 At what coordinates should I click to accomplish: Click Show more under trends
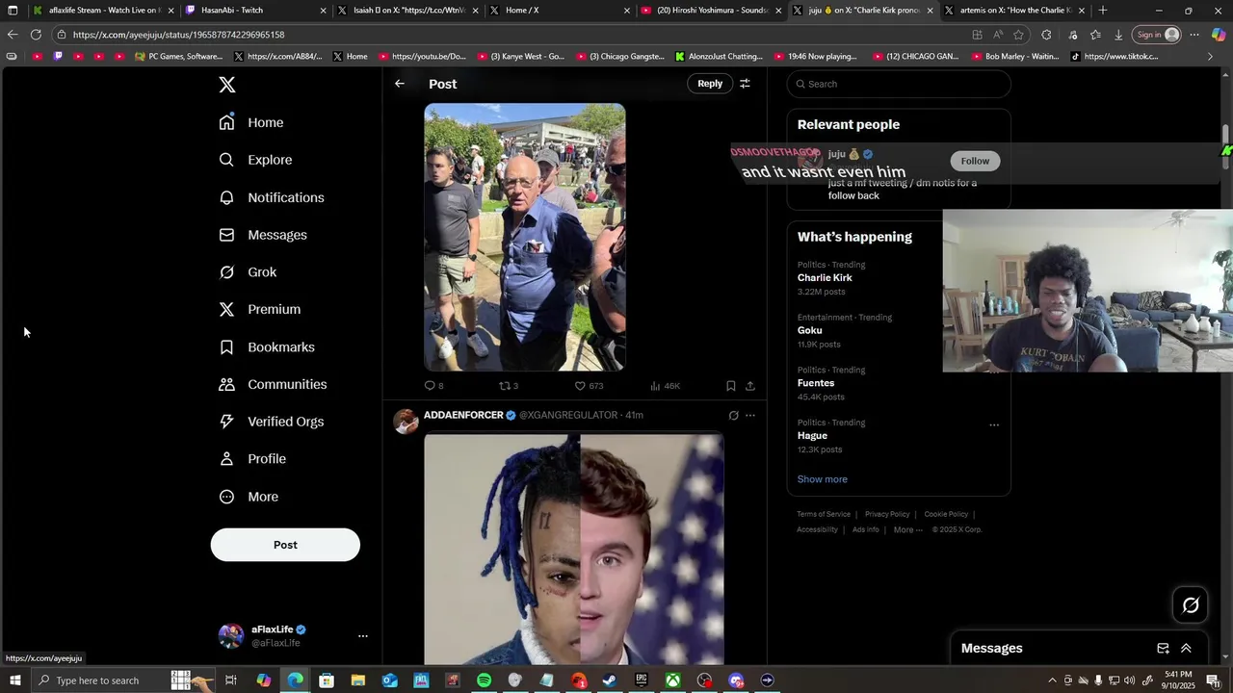tap(823, 479)
